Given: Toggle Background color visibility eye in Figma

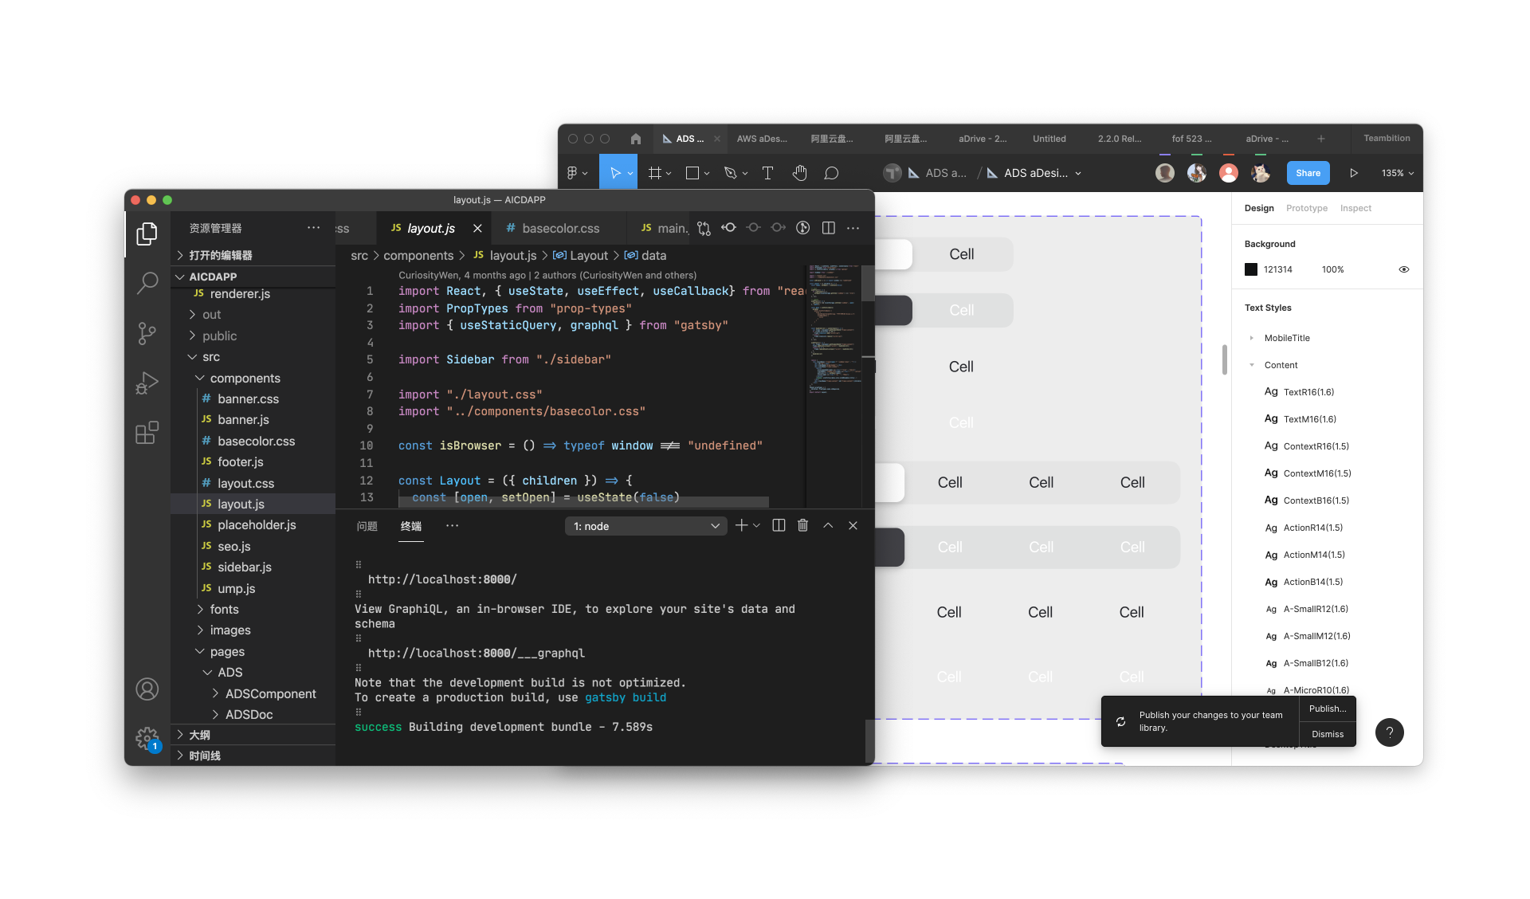Looking at the screenshot, I should pos(1404,269).
